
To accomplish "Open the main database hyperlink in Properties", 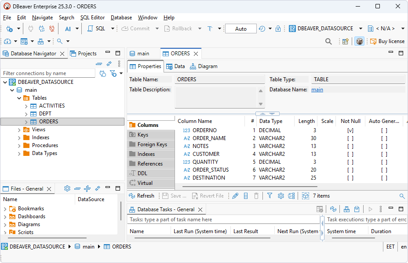I will [317, 90].
